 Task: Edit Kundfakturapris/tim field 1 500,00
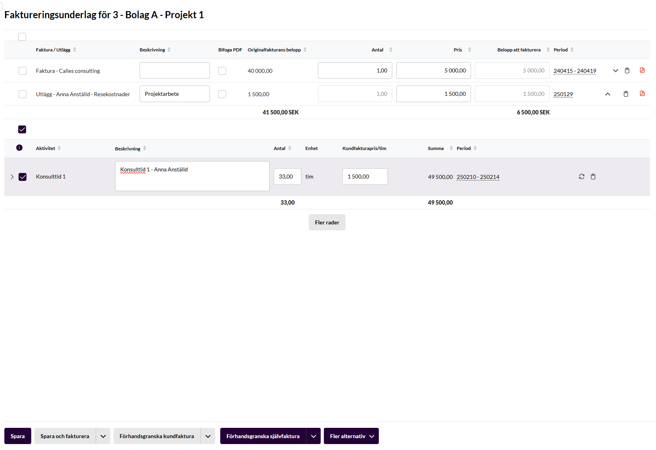coord(365,177)
